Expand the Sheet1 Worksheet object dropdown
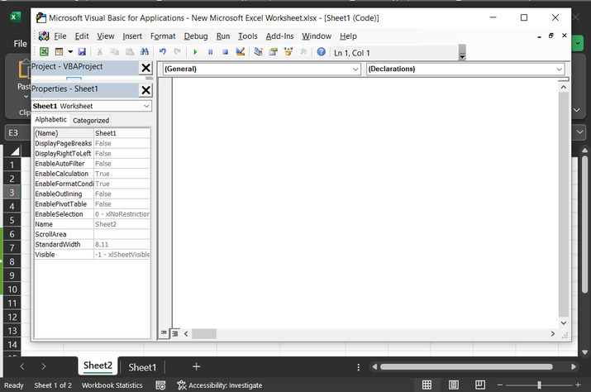 coord(146,106)
